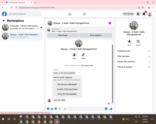
Task: Click the View buyer button
Action: (x=63, y=35)
